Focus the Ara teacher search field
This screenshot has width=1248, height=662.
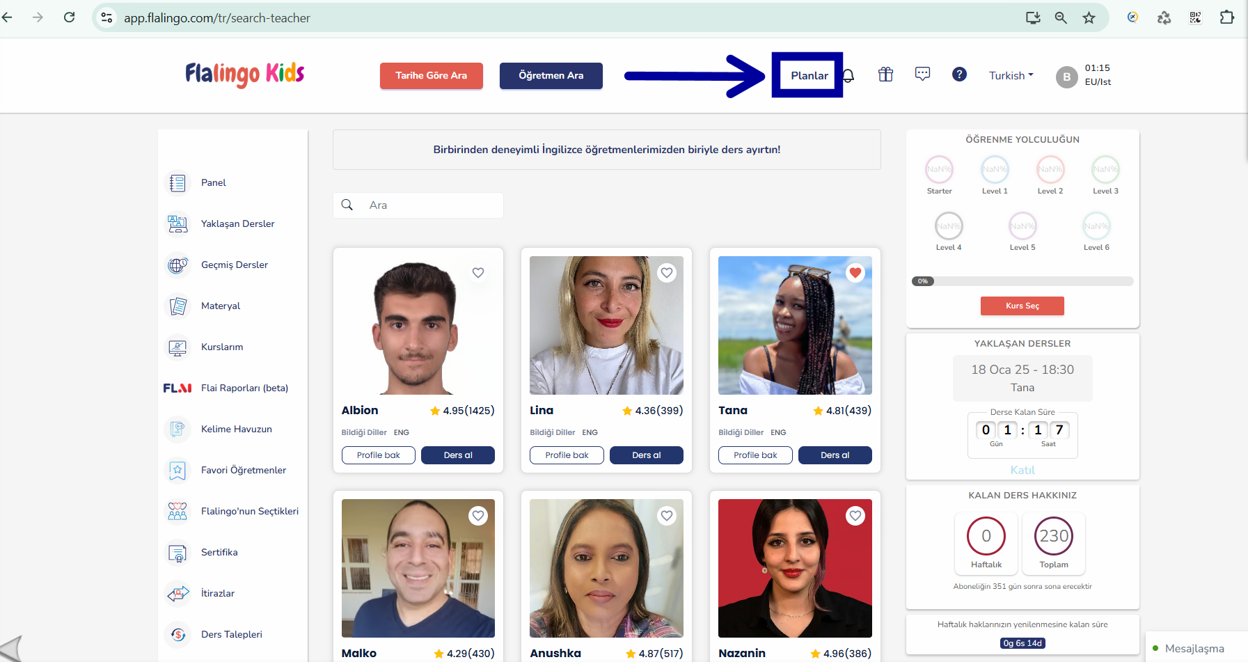coord(418,205)
